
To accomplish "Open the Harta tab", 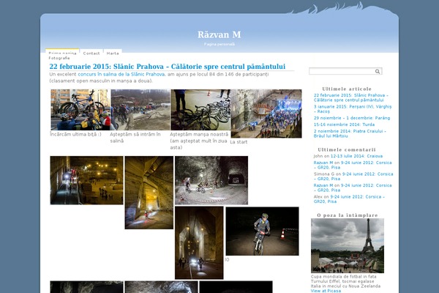I will point(113,53).
